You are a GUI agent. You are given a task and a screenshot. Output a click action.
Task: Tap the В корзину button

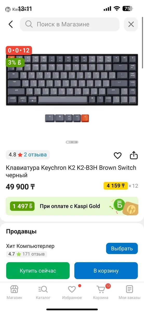coord(106,271)
